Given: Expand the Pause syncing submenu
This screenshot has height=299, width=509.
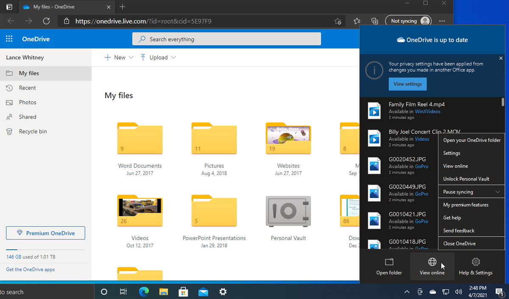Looking at the screenshot, I should point(471,192).
